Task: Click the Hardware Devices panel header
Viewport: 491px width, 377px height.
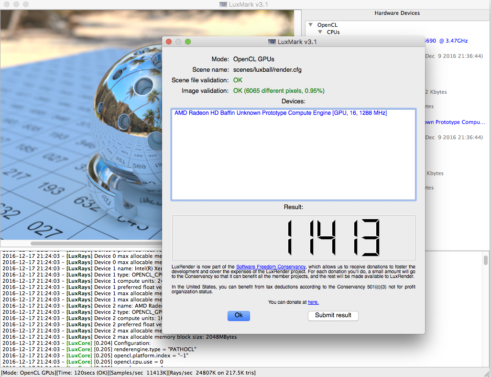Action: coord(397,13)
